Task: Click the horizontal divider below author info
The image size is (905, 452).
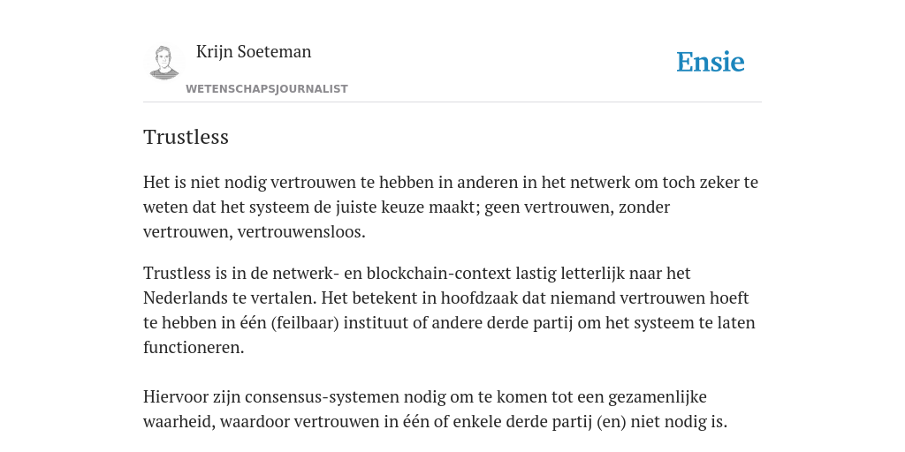Action: tap(452, 102)
